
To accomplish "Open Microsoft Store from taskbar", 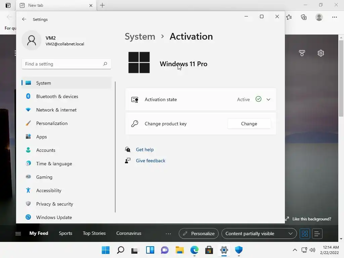I will (x=209, y=250).
